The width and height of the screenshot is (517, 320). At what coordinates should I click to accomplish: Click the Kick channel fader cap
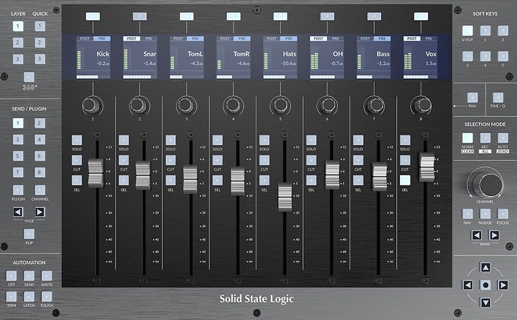click(x=96, y=173)
